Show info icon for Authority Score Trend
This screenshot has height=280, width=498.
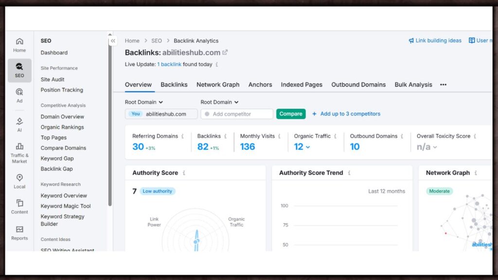pyautogui.click(x=349, y=173)
